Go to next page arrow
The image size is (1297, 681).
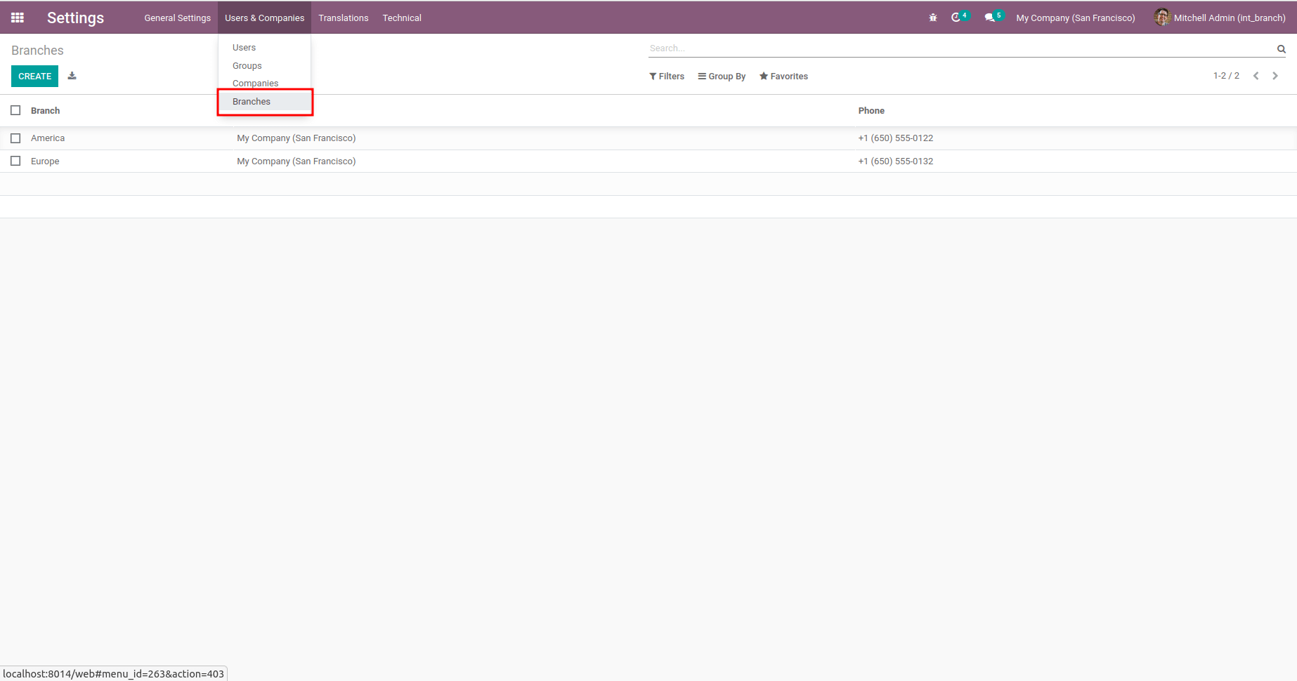[x=1275, y=76]
